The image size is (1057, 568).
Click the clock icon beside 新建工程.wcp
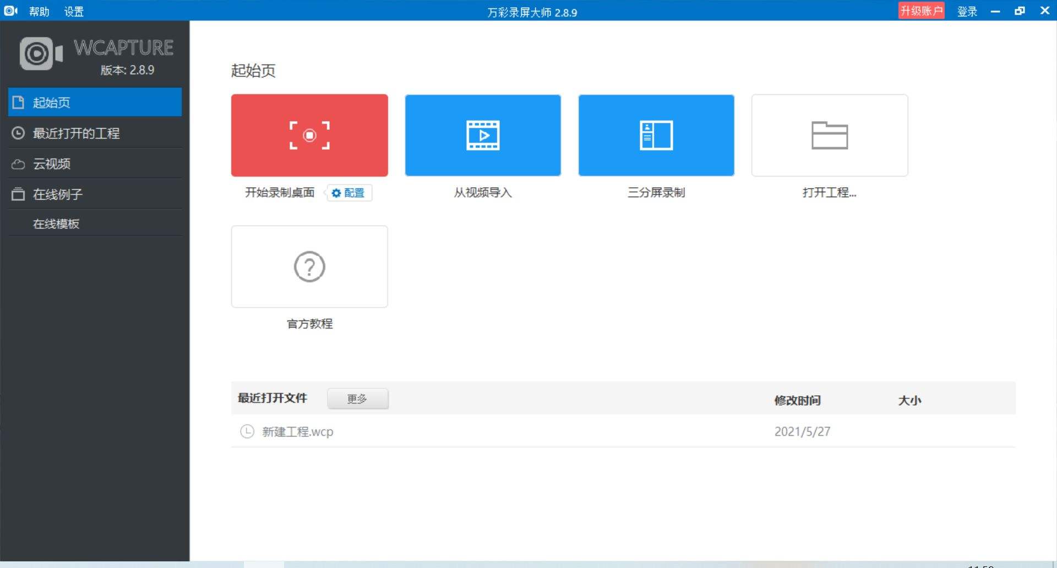click(x=247, y=432)
